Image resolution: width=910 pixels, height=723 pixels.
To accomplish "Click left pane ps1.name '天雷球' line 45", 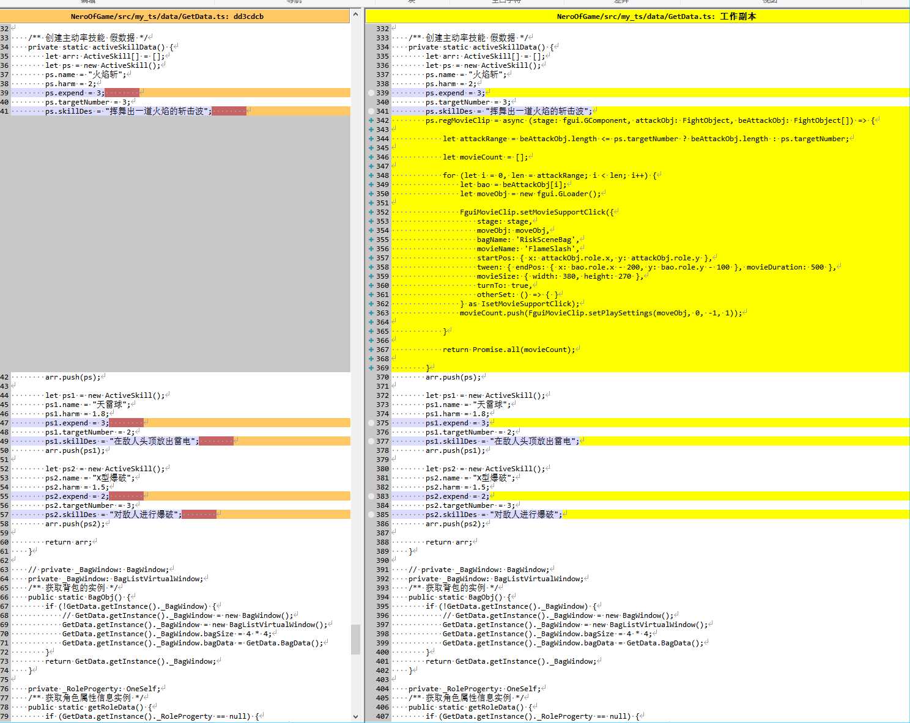I will [x=87, y=405].
